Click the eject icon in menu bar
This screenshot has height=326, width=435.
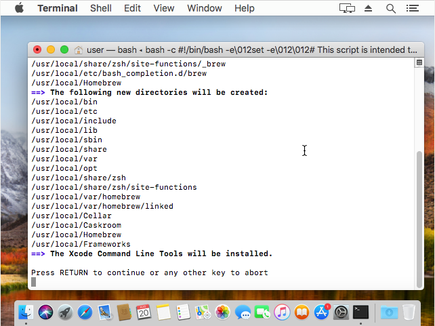click(368, 8)
